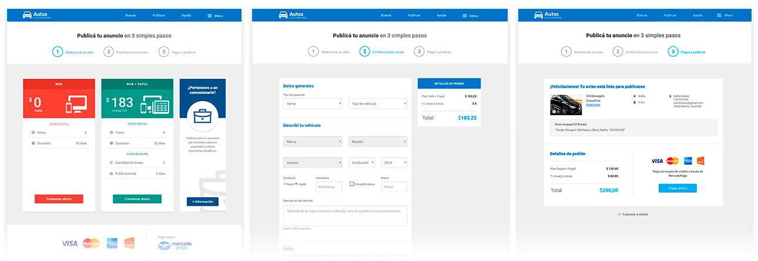
Task: Open the 2016 year dropdown
Action: coord(394,163)
